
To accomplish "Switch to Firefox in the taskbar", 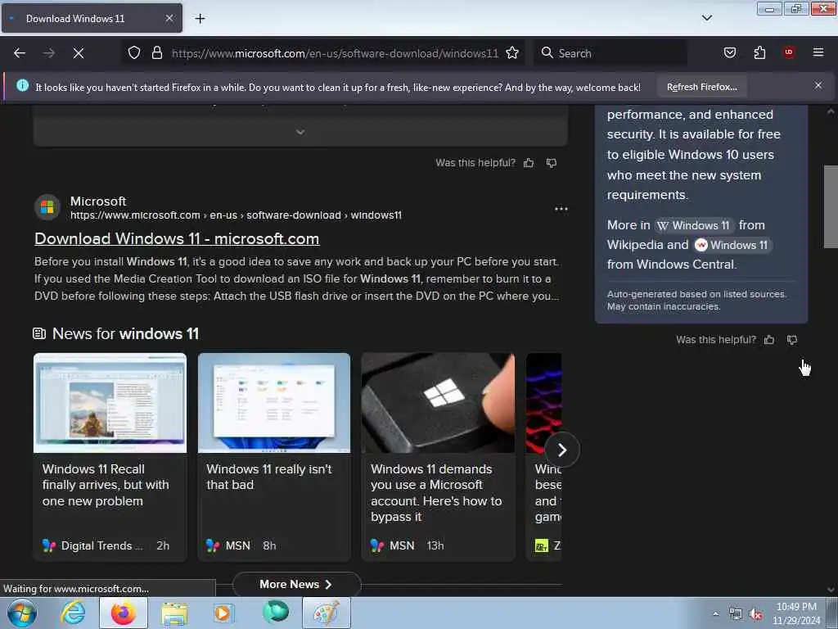I will pyautogui.click(x=124, y=613).
